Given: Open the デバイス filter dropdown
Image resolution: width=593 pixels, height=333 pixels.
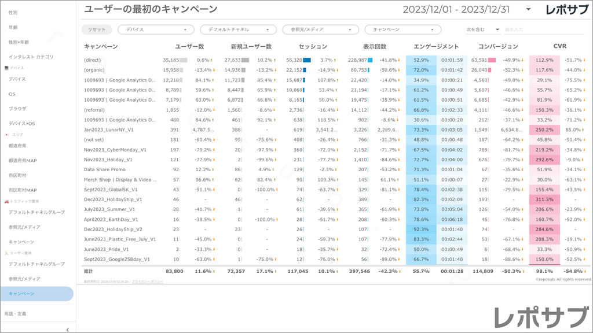Looking at the screenshot, I should 156,29.
